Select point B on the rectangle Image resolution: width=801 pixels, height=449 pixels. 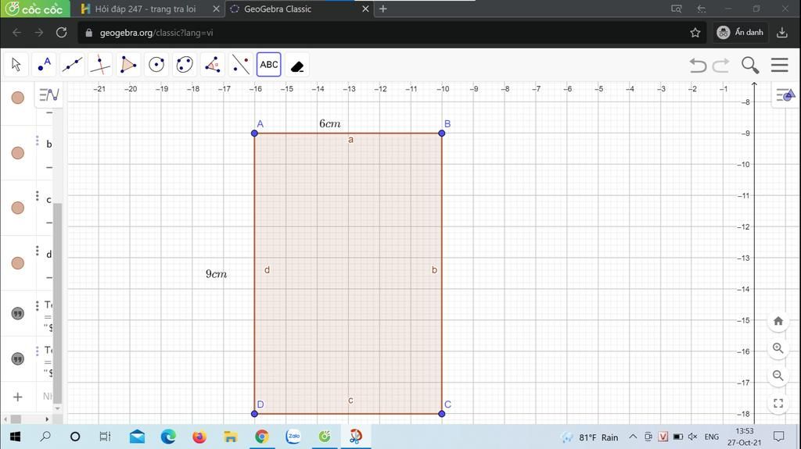[442, 134]
